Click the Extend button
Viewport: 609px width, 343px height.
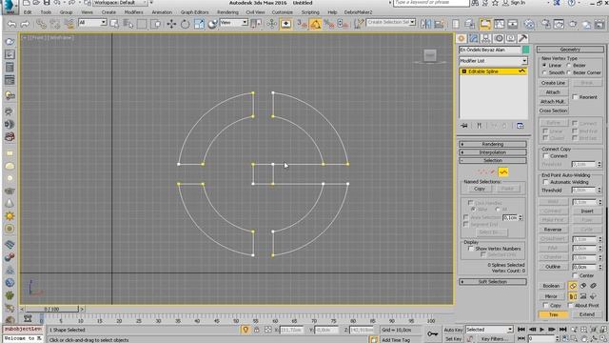tap(587, 314)
